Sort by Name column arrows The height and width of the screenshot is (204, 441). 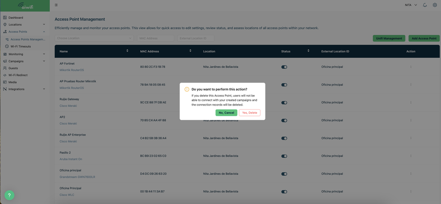128,51
